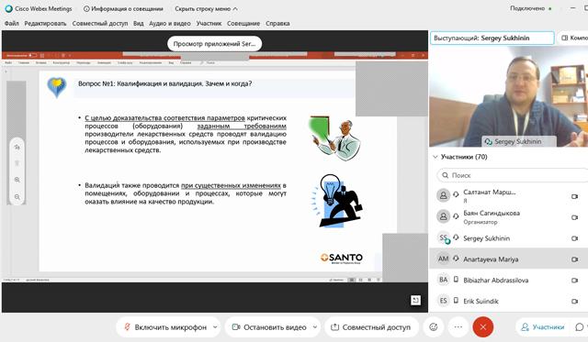Click Информация о совещании
Viewport: 588px width, 342px height.
[x=123, y=8]
